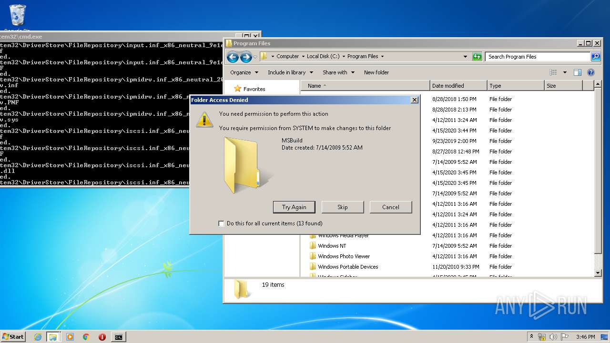Image resolution: width=610 pixels, height=343 pixels.
Task: Select Favorites in the navigation pane
Action: (x=254, y=89)
